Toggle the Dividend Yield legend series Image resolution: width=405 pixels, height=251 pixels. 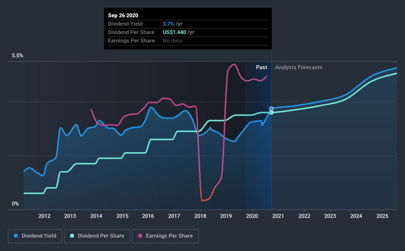[35, 236]
